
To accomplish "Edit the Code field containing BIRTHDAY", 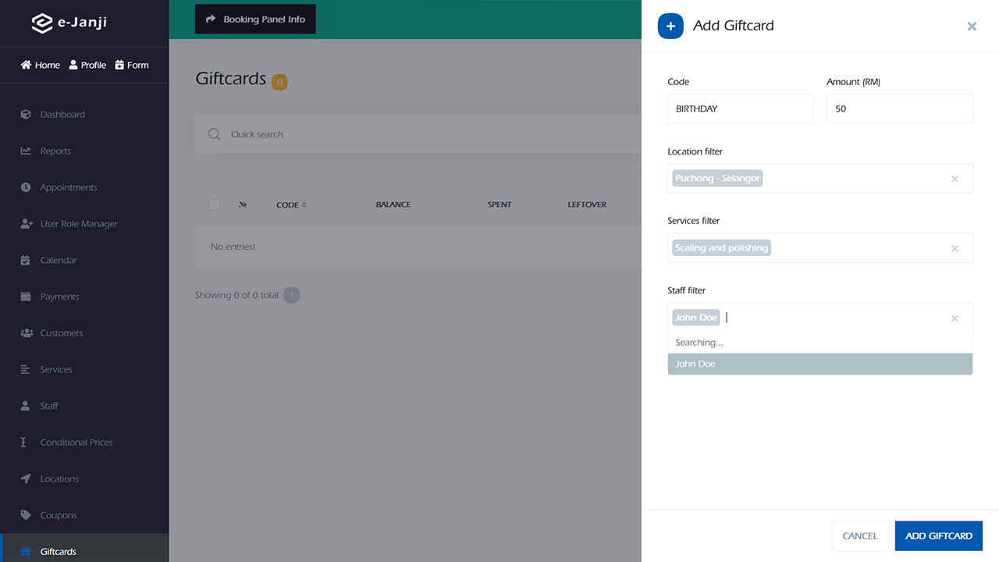I will click(741, 108).
